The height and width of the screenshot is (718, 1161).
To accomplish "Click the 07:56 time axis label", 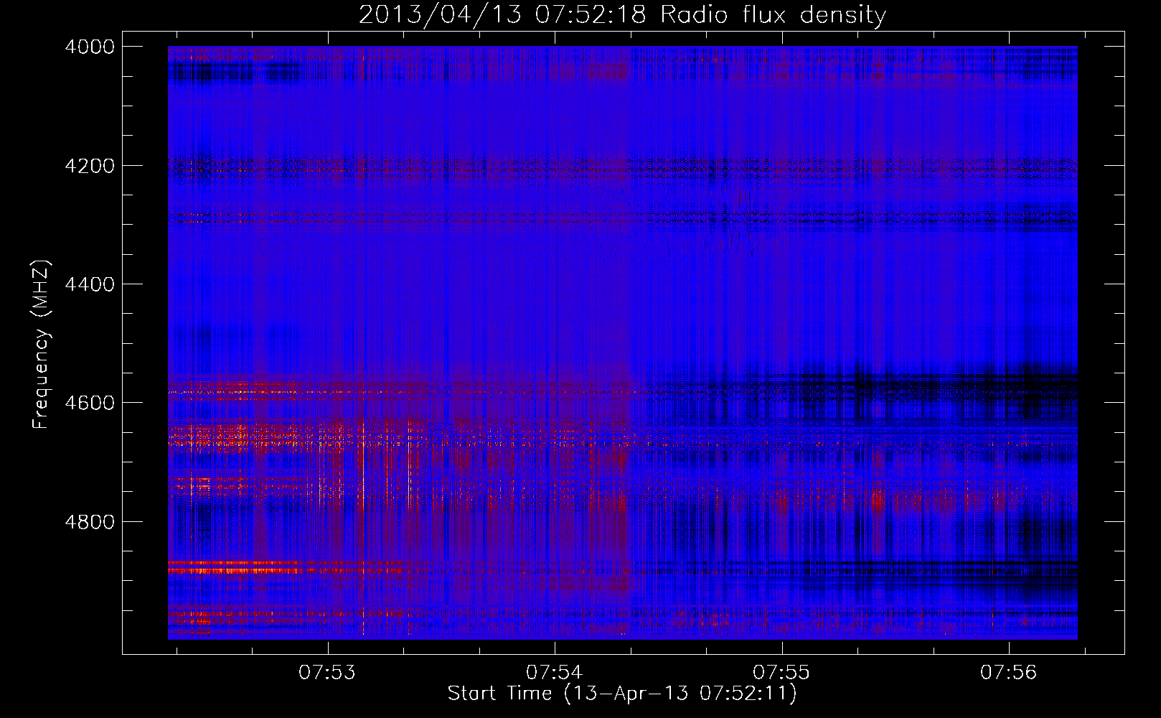I will [x=1009, y=673].
